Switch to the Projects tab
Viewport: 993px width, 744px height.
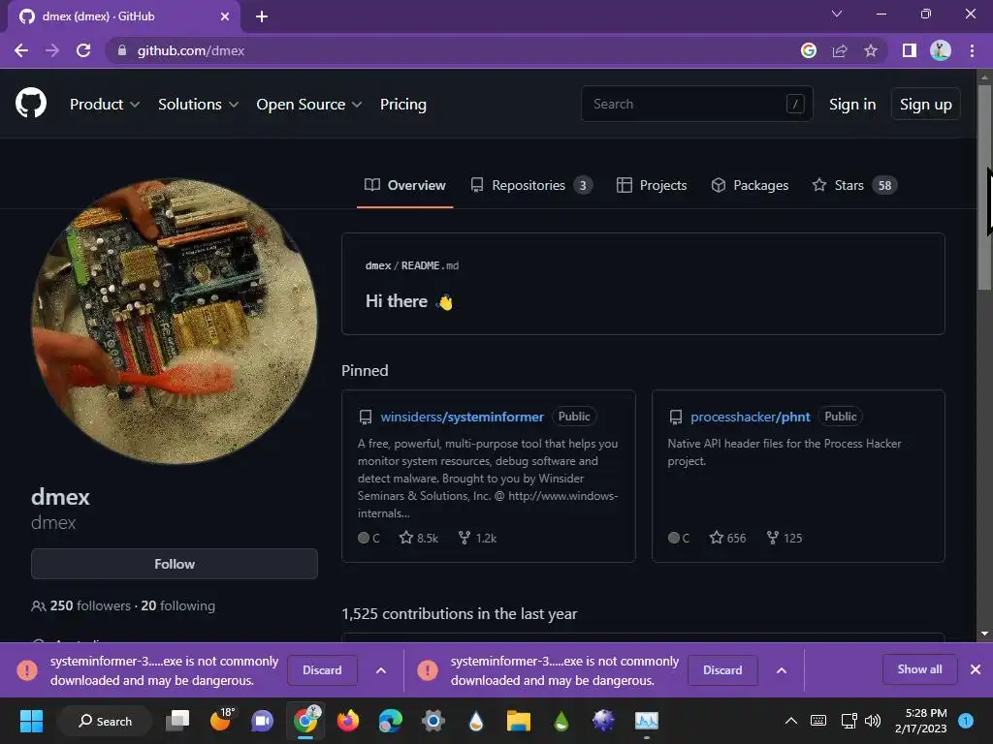click(x=651, y=185)
